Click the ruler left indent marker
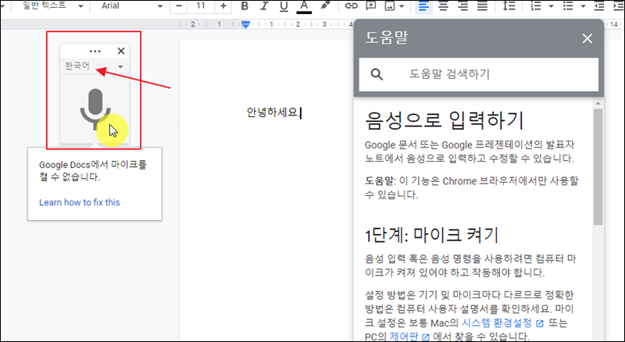Image resolution: width=625 pixels, height=342 pixels. click(246, 25)
